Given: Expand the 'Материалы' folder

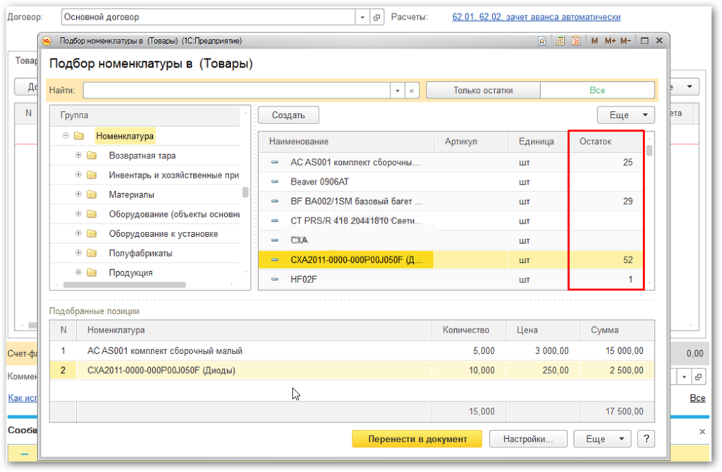Looking at the screenshot, I should [x=78, y=194].
